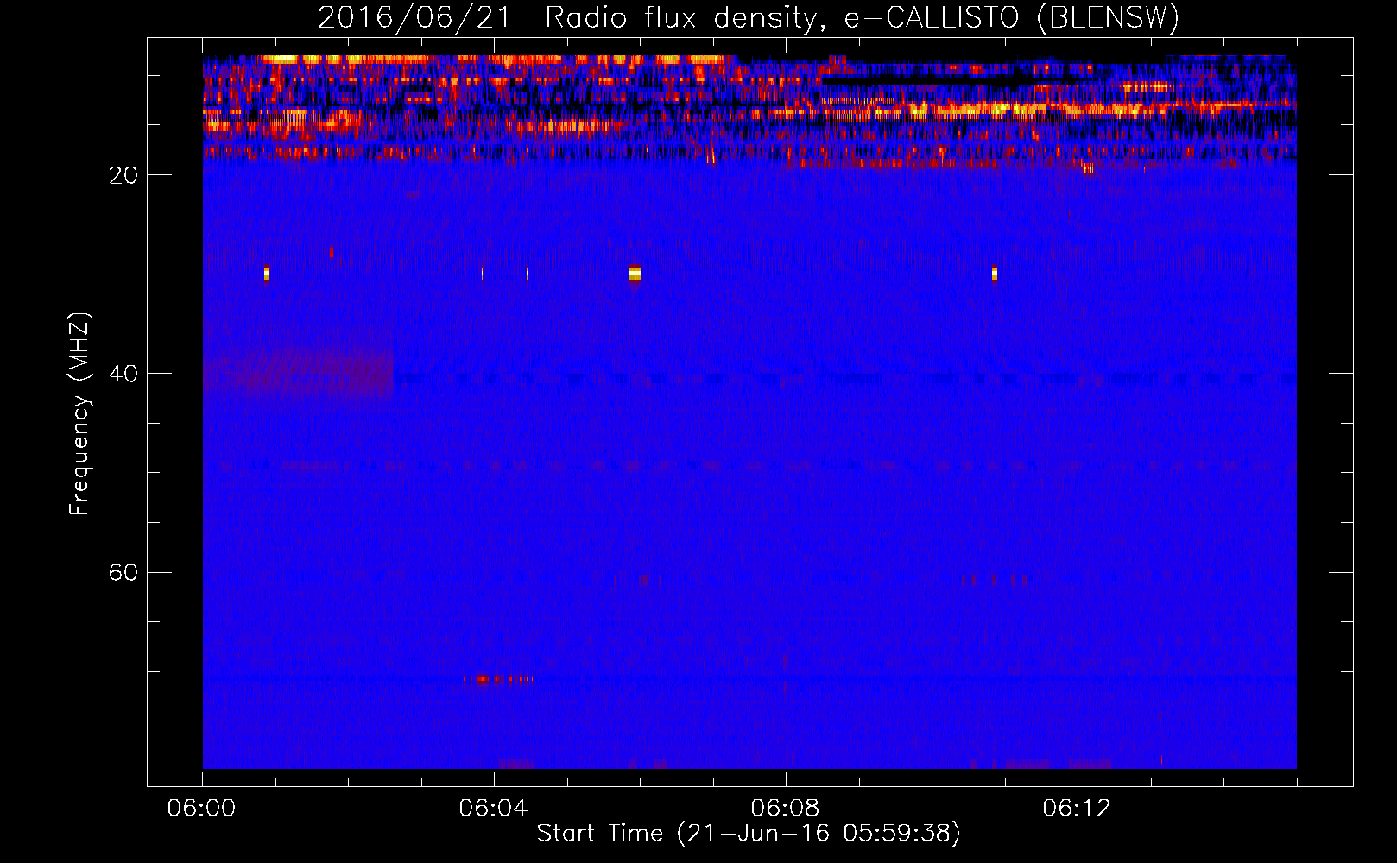Click the 'Start Time (21-Jun-16 05:59:38)' label
Image resolution: width=1397 pixels, height=863 pixels.
pyautogui.click(x=749, y=834)
